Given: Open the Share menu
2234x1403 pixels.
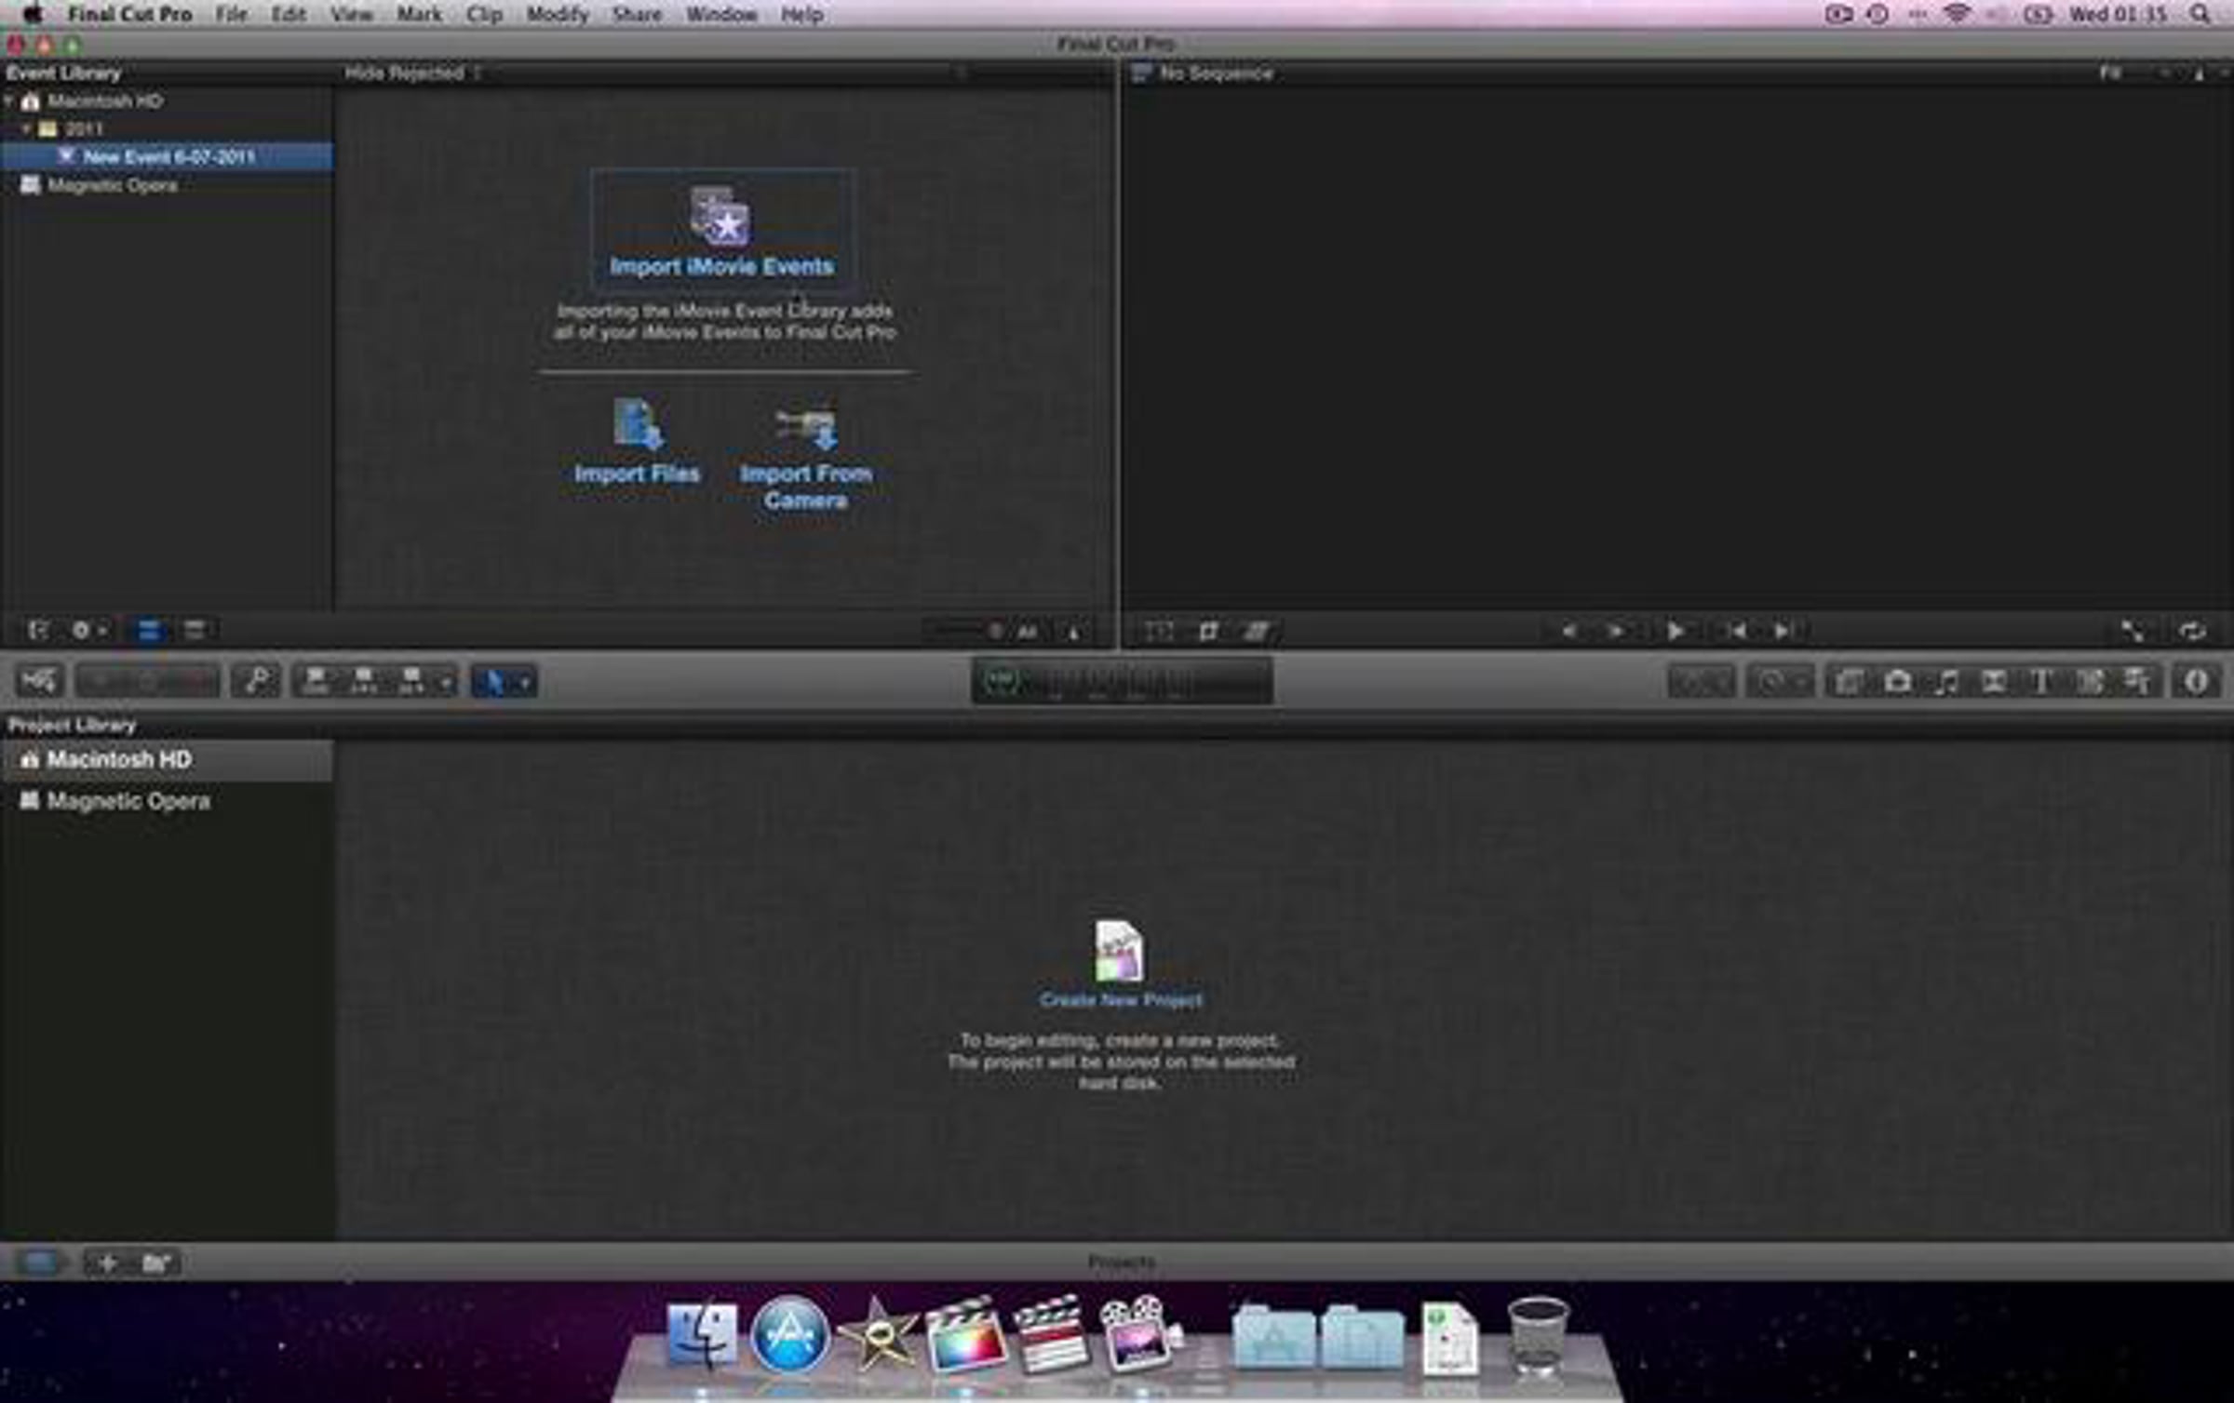Looking at the screenshot, I should (637, 14).
